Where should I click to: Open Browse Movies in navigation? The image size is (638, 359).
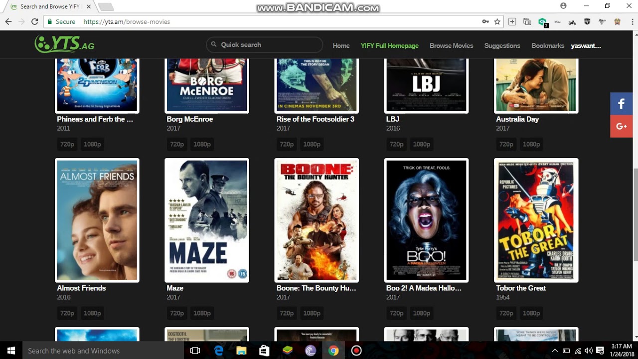pyautogui.click(x=452, y=45)
